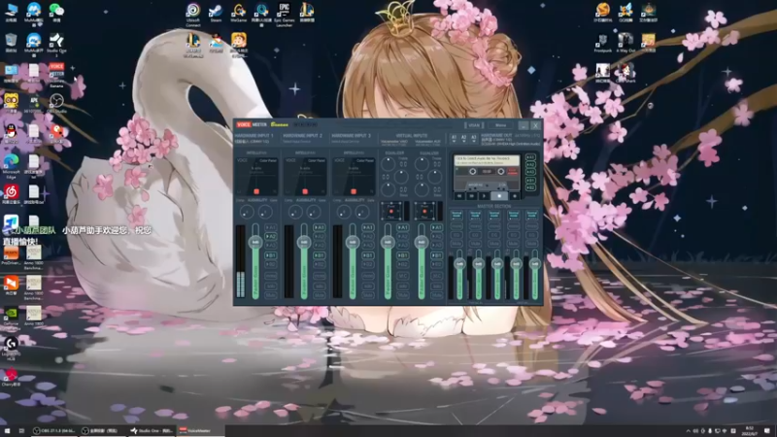The height and width of the screenshot is (437, 777).
Task: Open the Voicemeeter Banana desktop shortcut
Action: (56, 76)
